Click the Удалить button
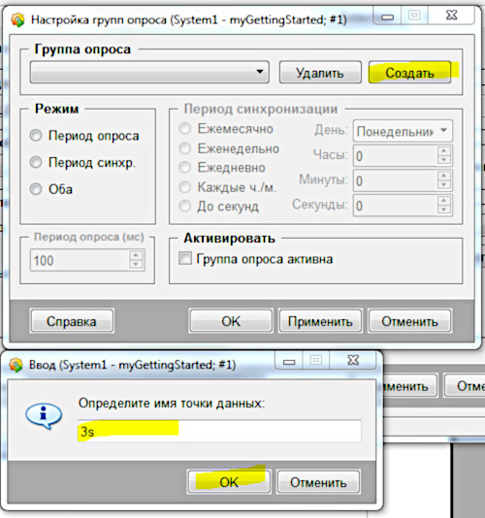Screen dimensions: 485x518 click(320, 73)
